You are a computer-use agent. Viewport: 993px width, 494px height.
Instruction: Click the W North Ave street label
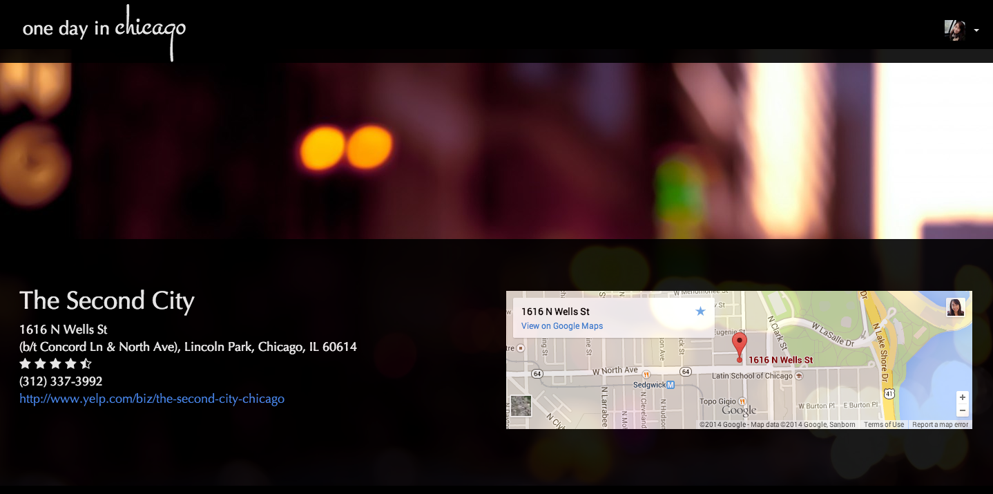pyautogui.click(x=615, y=370)
